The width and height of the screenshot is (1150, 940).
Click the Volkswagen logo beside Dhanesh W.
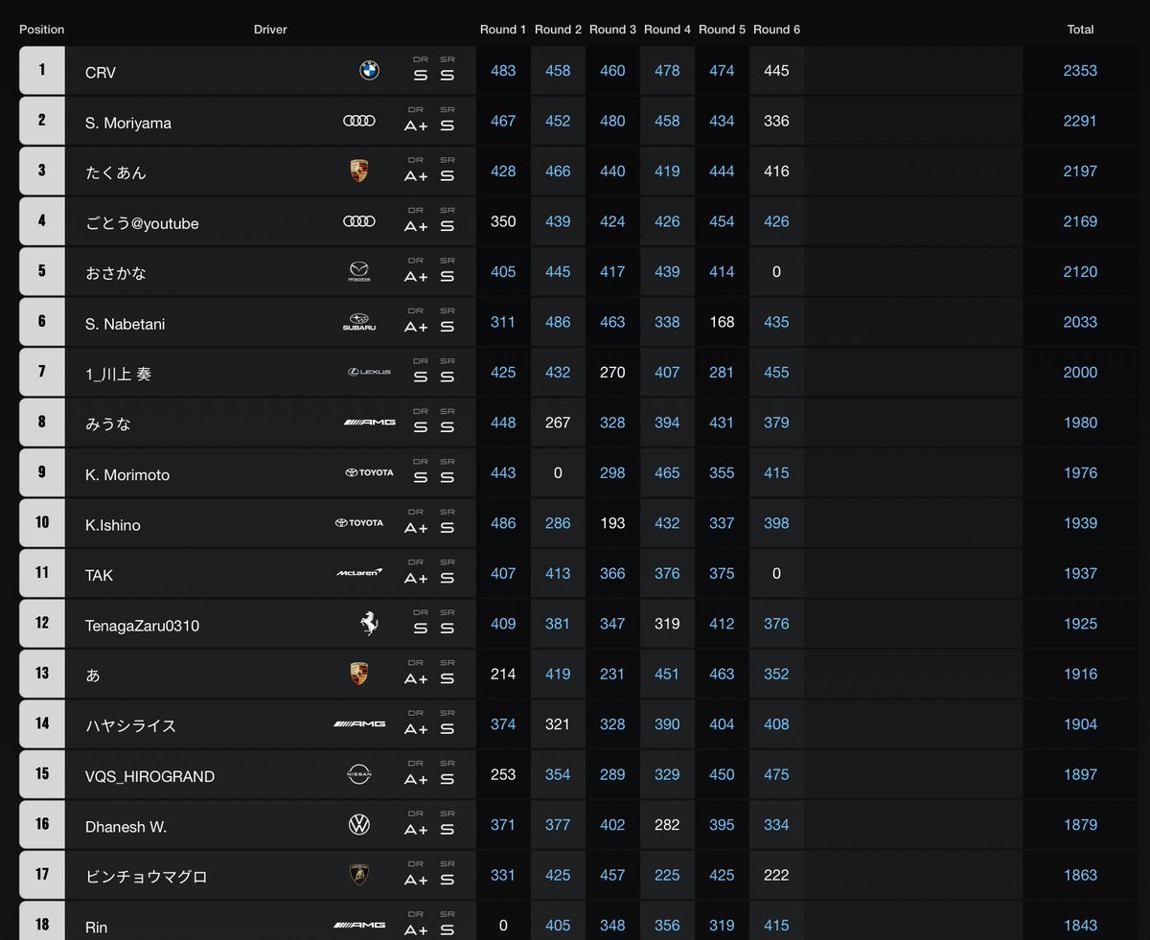pyautogui.click(x=359, y=825)
